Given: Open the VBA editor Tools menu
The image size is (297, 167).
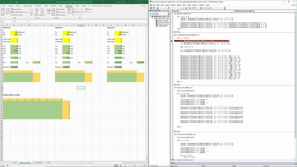Looking at the screenshot, I should (189, 5).
